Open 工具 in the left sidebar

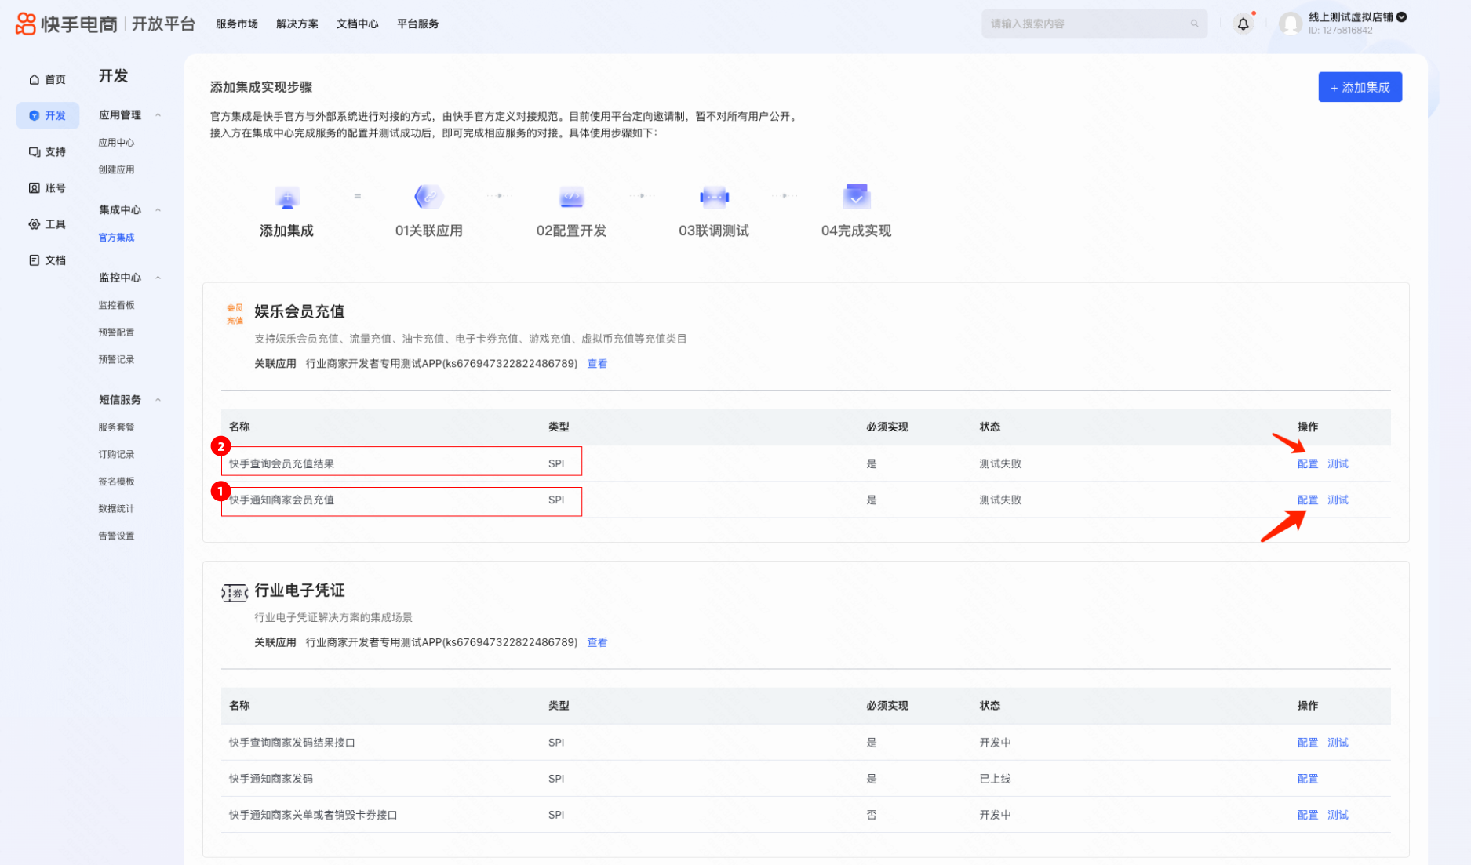pyautogui.click(x=48, y=224)
